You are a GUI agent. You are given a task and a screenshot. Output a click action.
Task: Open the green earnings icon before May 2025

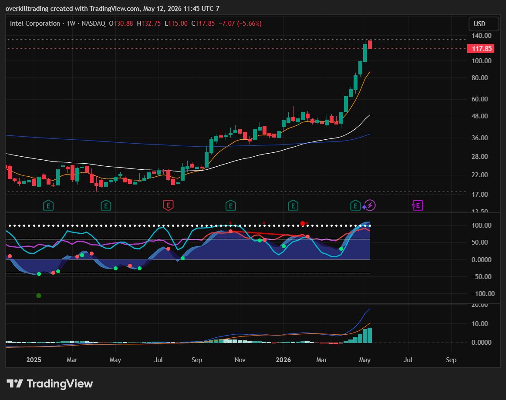(106, 205)
